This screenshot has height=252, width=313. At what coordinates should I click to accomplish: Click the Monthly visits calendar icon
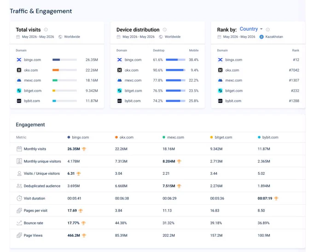pyautogui.click(x=19, y=149)
